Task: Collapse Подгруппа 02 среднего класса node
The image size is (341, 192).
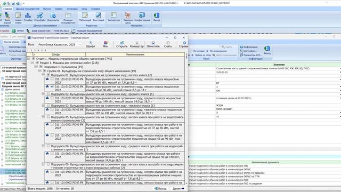Action: [x=44, y=94]
